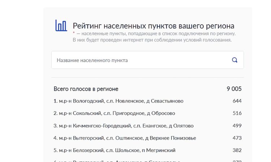The width and height of the screenshot is (271, 162).
Task: Open third-ranked entry, д Олятово
Action: tap(123, 126)
